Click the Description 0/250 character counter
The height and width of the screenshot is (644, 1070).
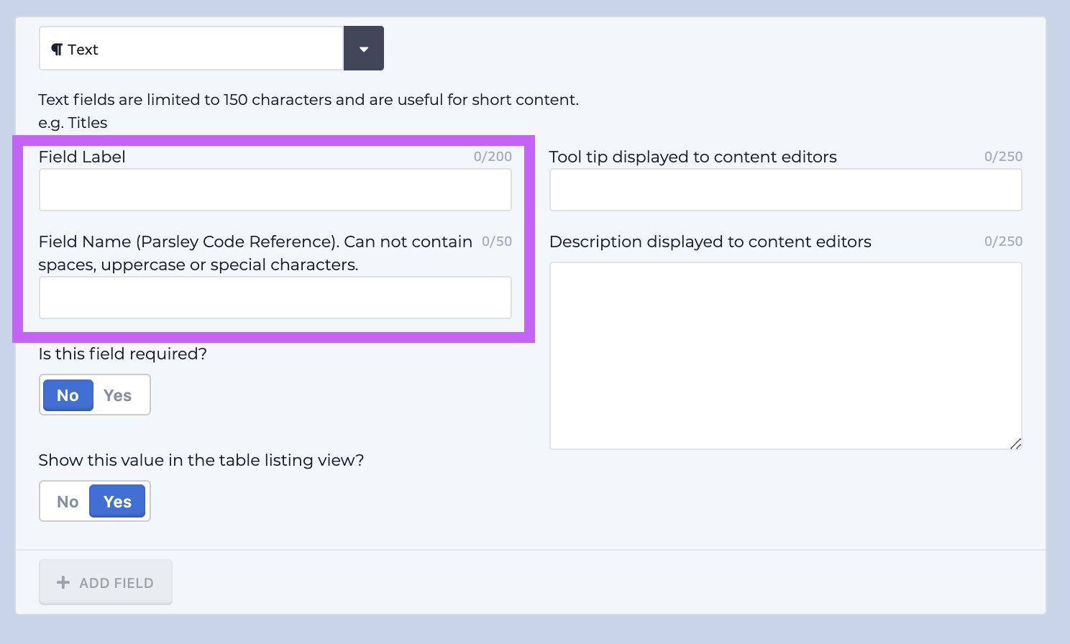point(1003,241)
